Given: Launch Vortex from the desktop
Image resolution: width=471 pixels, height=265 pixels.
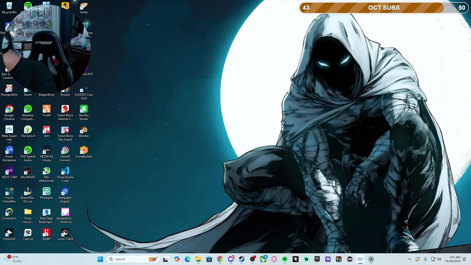Looking at the screenshot, I should (x=84, y=8).
